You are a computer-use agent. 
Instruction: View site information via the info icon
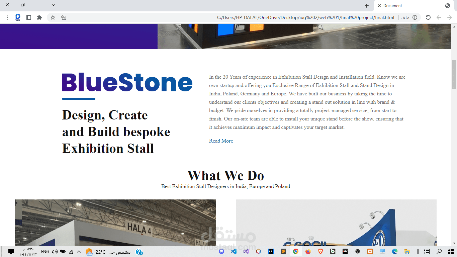pos(415,17)
